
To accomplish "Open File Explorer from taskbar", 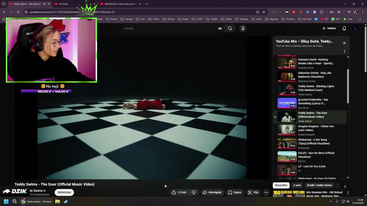I will pos(57,201).
